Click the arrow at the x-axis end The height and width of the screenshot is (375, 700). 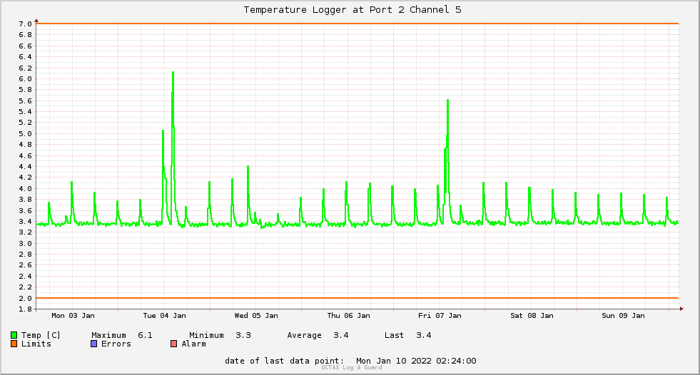[x=681, y=309]
